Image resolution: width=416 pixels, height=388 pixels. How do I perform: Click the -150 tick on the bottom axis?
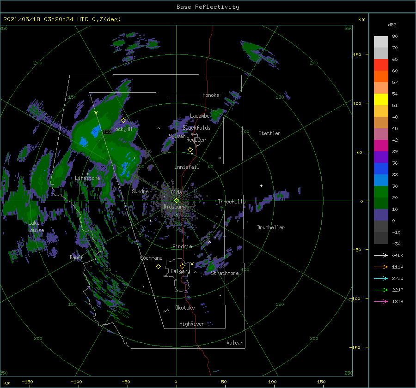[x=27, y=382]
